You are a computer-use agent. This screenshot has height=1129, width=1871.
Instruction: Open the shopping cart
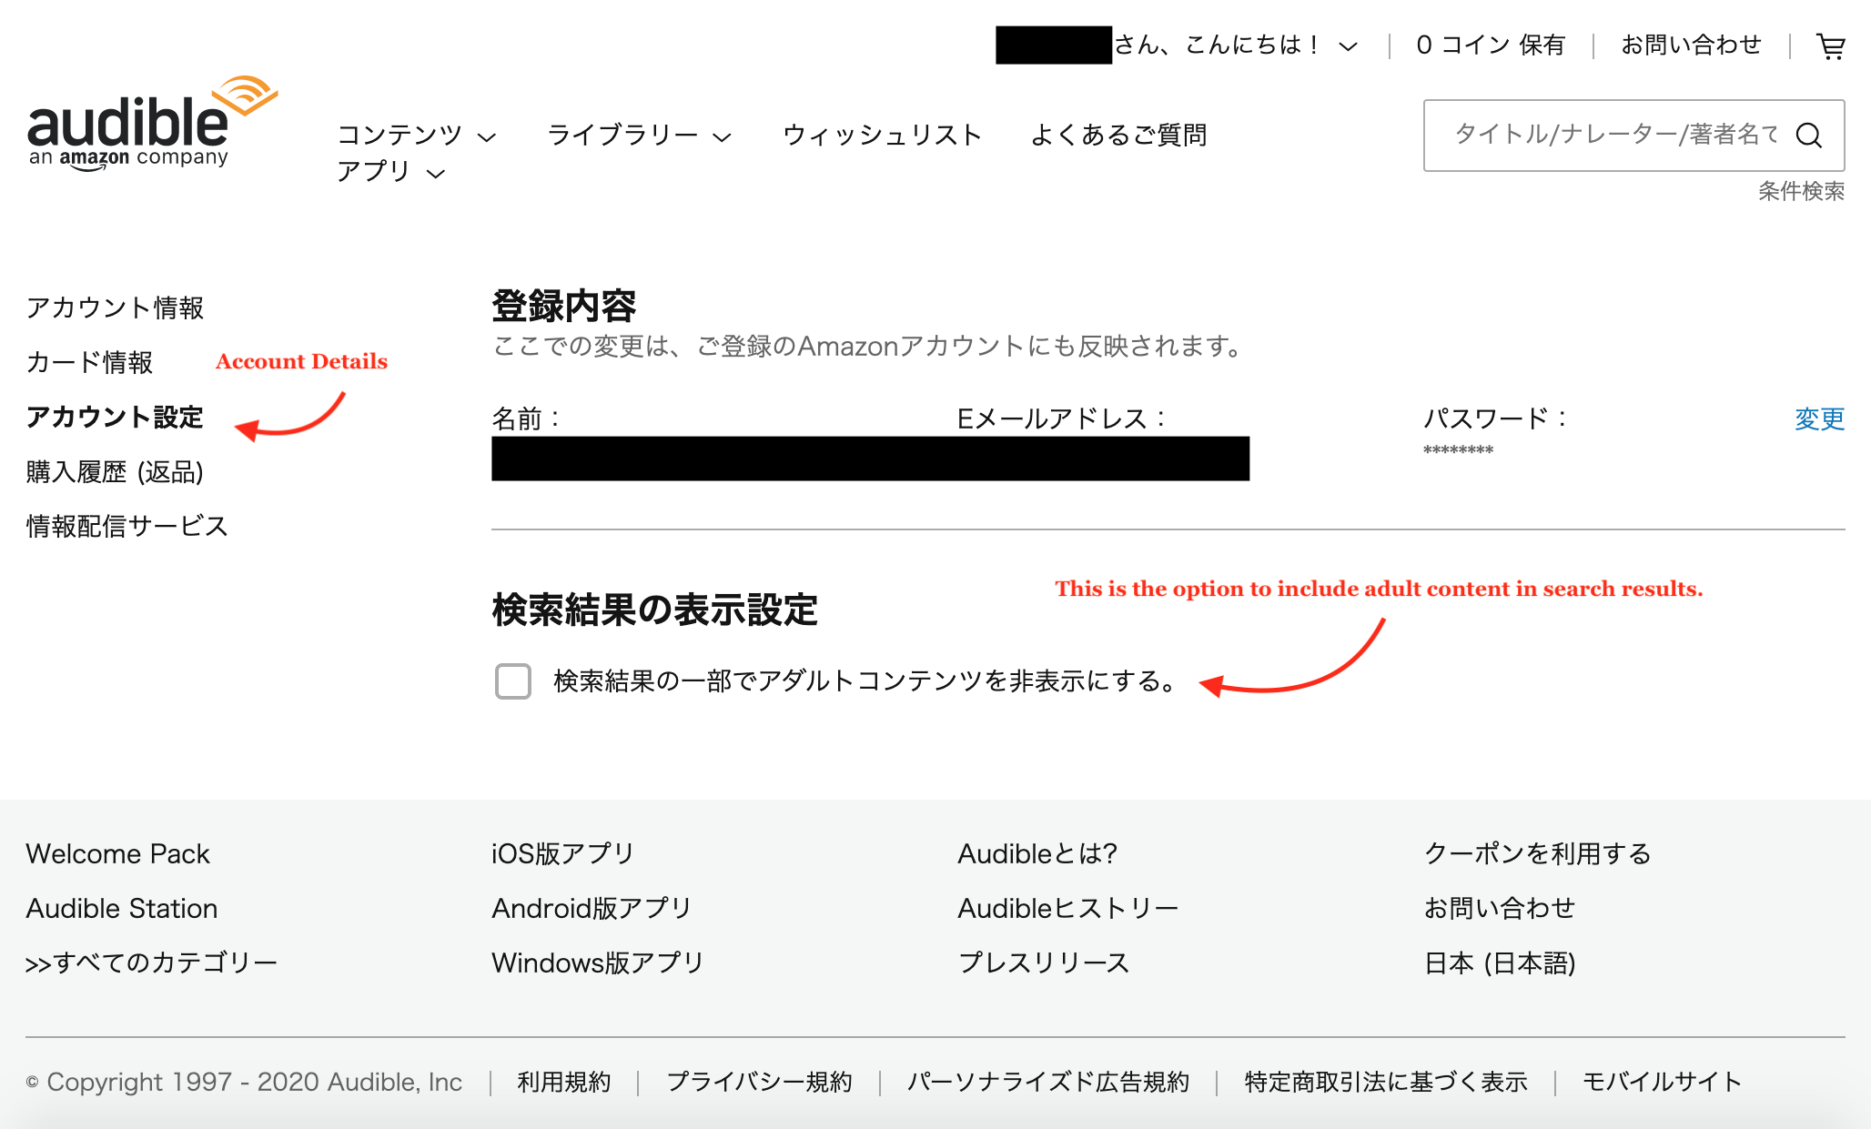pos(1830,45)
